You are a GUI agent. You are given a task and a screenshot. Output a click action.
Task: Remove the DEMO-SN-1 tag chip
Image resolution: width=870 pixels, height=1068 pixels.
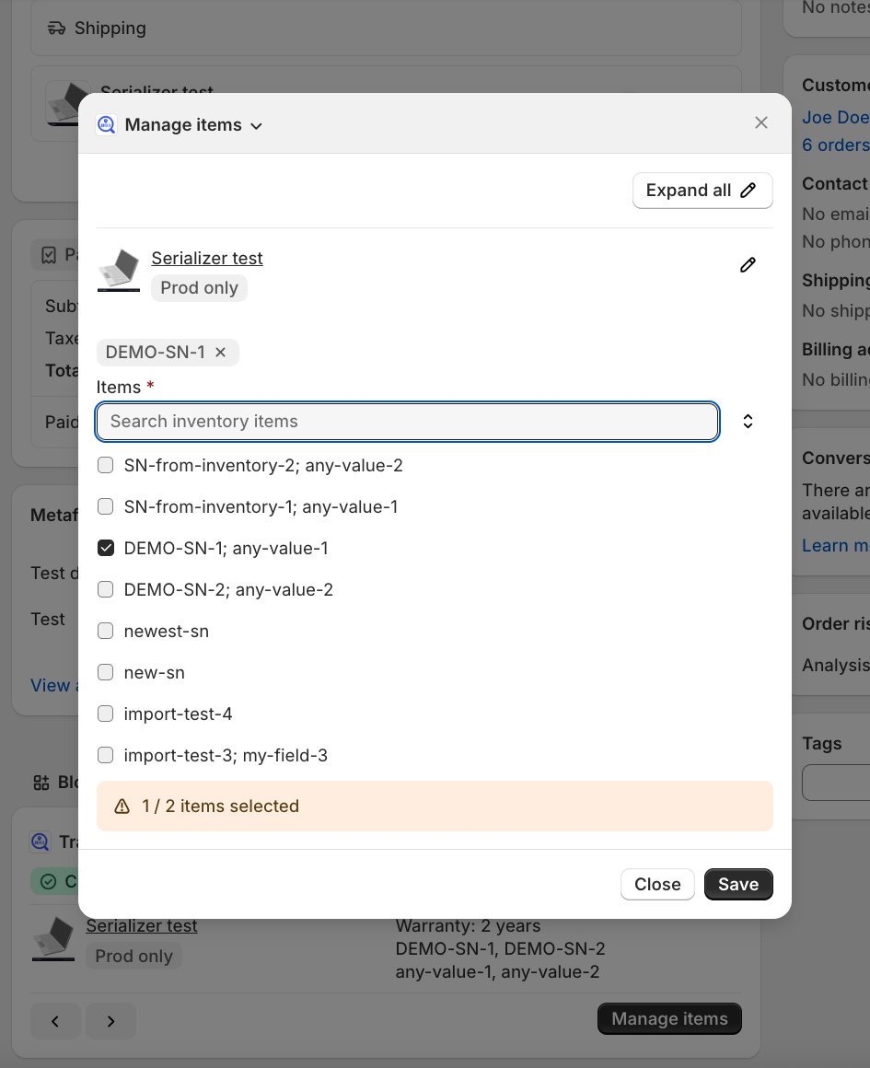click(x=221, y=353)
